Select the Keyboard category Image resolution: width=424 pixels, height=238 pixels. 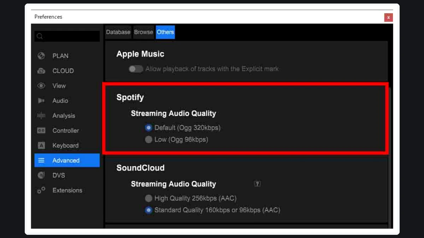(x=67, y=145)
